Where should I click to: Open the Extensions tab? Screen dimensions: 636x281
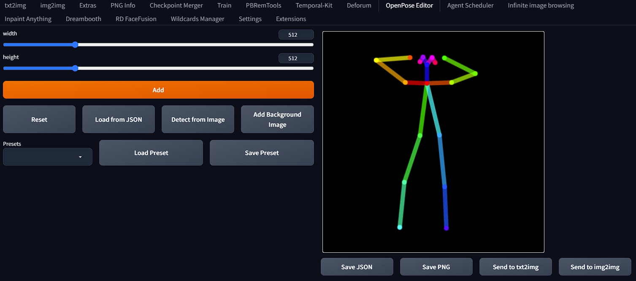290,19
